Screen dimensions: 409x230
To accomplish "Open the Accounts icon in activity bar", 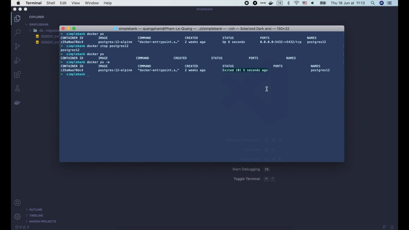I will [17, 202].
